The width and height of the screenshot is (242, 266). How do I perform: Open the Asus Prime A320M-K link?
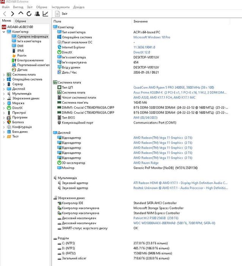tap(180, 92)
